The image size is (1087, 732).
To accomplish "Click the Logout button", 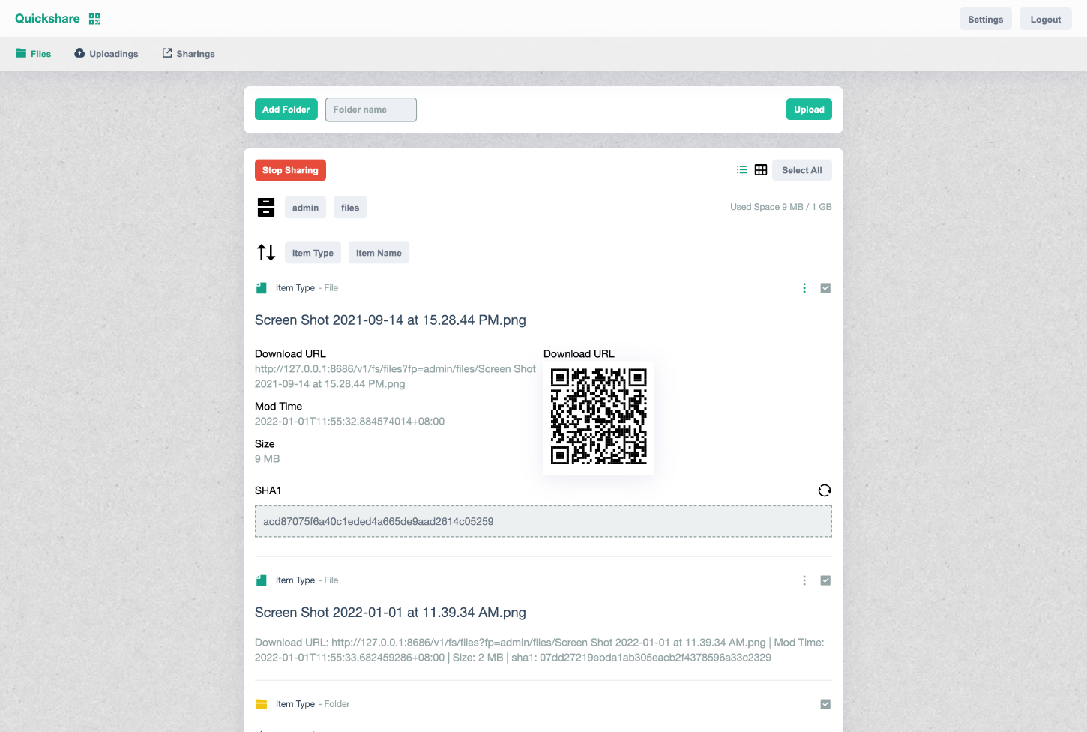I will pos(1046,19).
